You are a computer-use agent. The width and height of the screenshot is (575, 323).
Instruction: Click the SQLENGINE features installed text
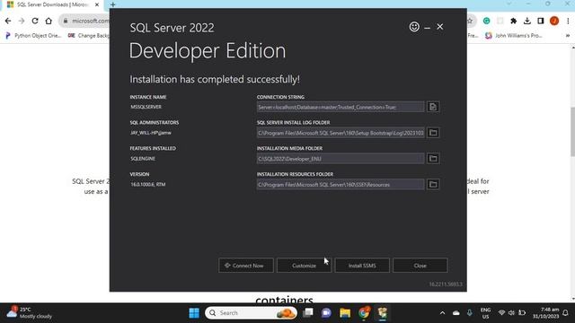pyautogui.click(x=143, y=159)
